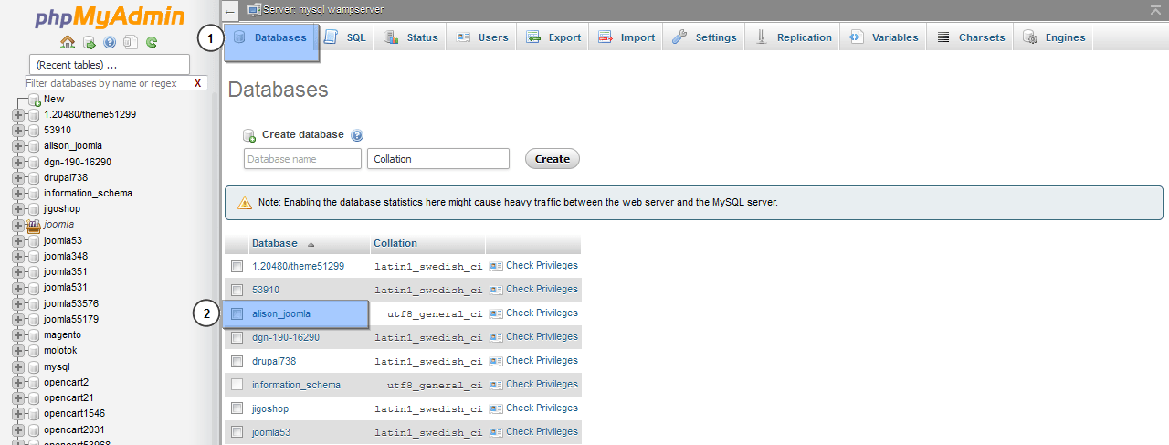Open phpMyAdmin documentation blue question icon
The width and height of the screenshot is (1169, 445).
(110, 42)
